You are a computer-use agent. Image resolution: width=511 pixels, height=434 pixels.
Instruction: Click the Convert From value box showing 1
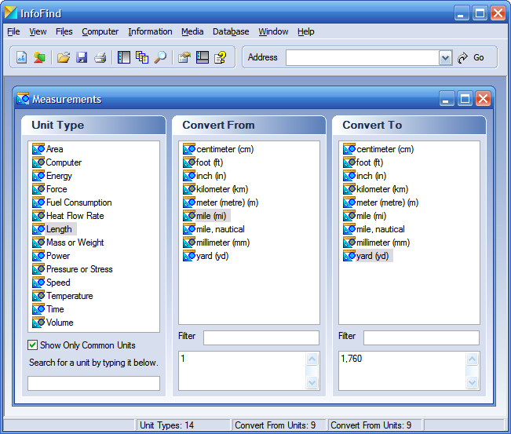click(243, 370)
